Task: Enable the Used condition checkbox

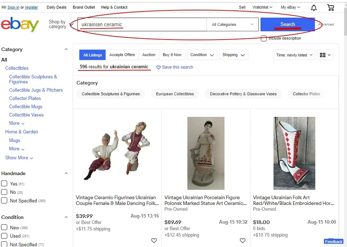Action: pos(4,236)
